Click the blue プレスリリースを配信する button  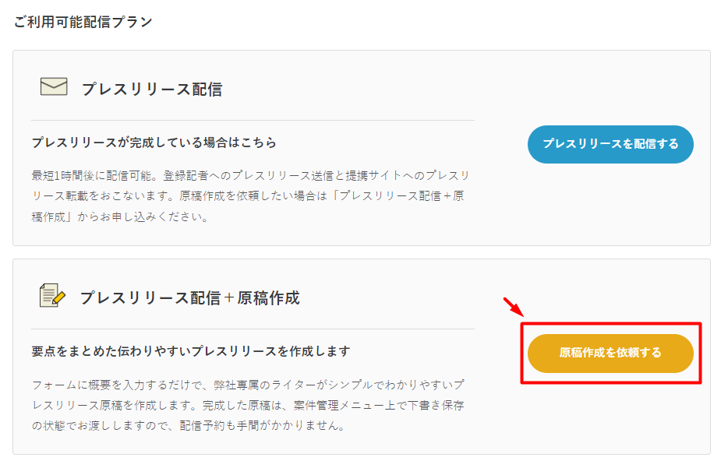pos(610,144)
